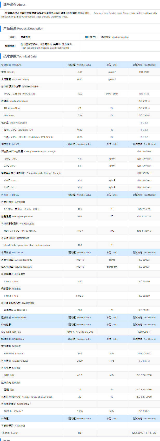160x441 pixels.
Task: Select the ELECTRICAL properties table header
Action: coord(12,252)
